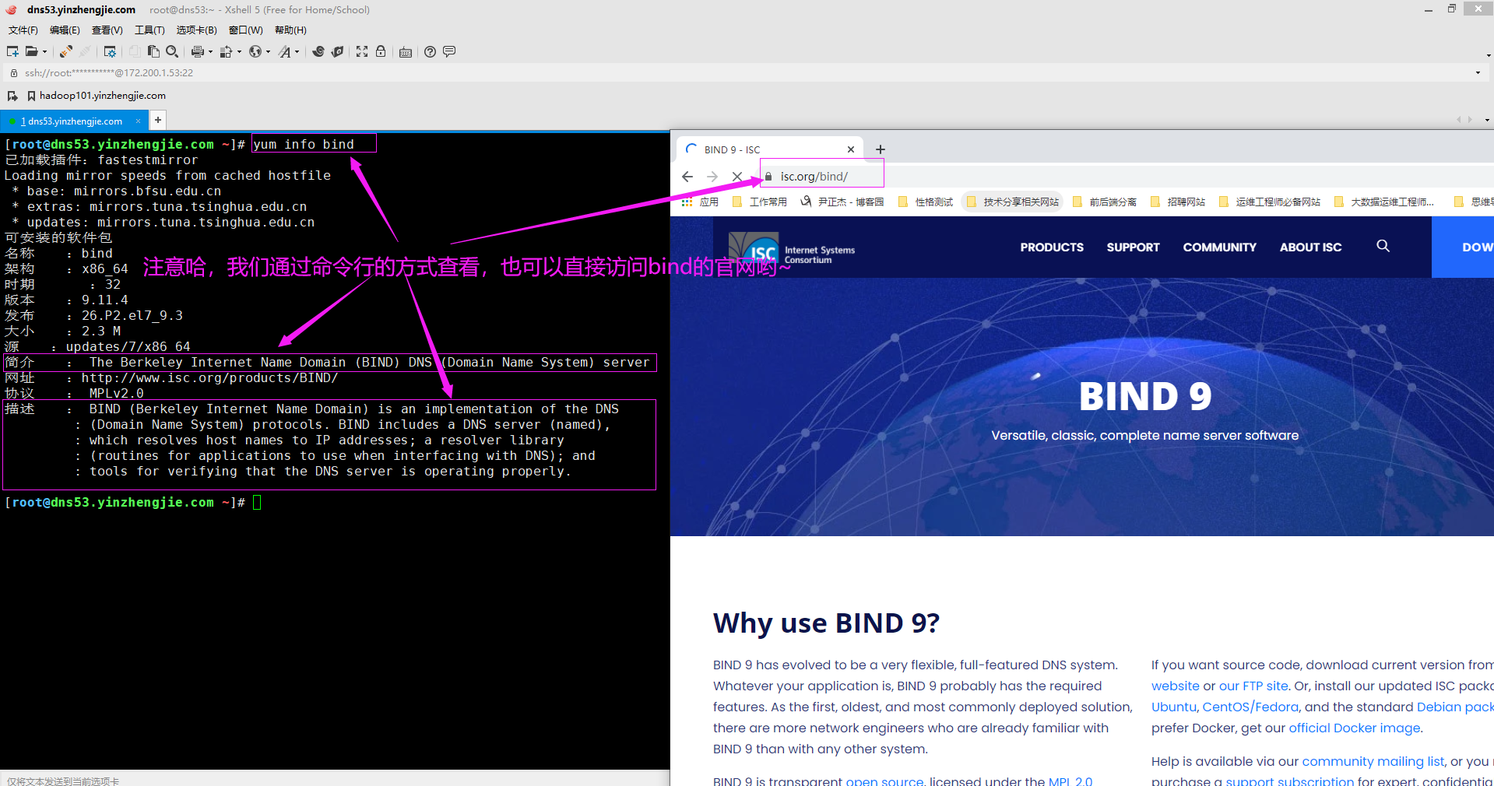The image size is (1494, 786).
Task: Click the browser back arrow
Action: click(x=687, y=177)
